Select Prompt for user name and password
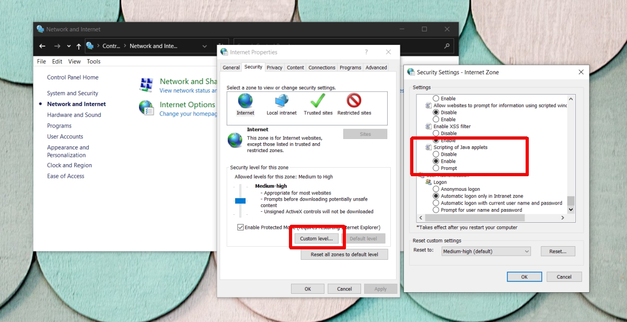This screenshot has width=627, height=322. (436, 210)
